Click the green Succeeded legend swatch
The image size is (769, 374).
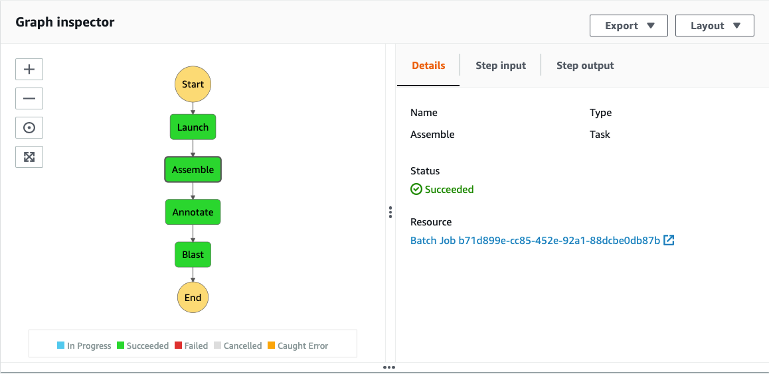pyautogui.click(x=121, y=345)
